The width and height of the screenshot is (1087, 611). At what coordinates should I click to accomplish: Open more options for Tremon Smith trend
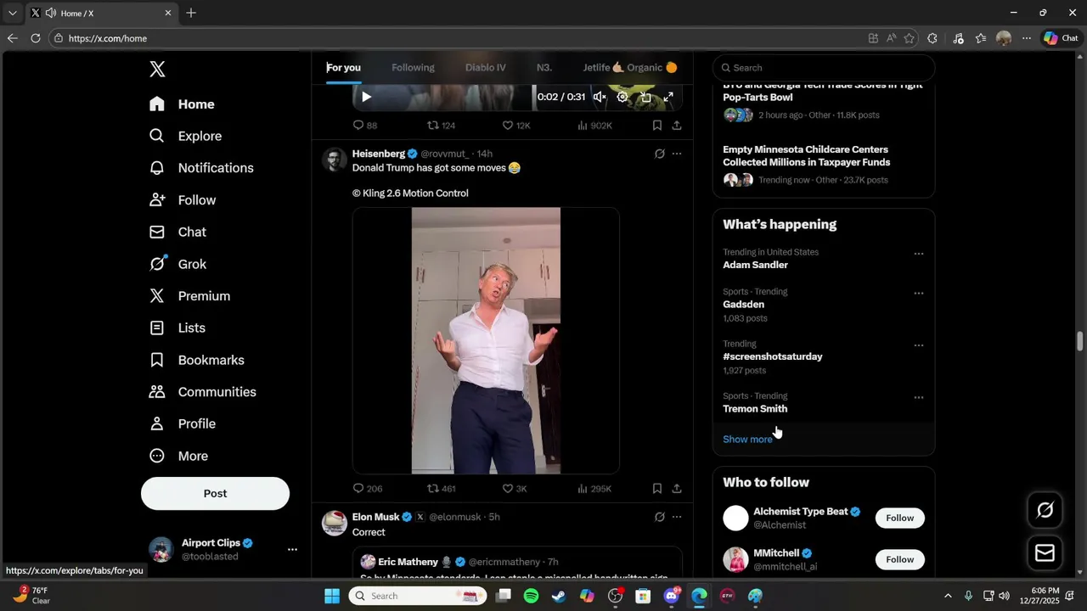[918, 398]
